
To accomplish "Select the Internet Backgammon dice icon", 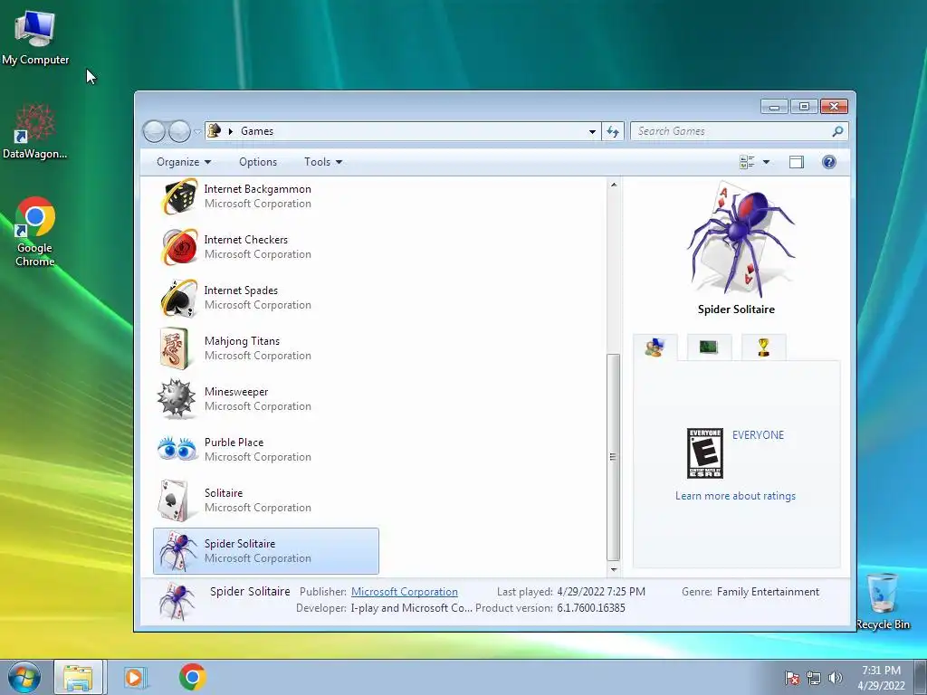I will tap(179, 196).
